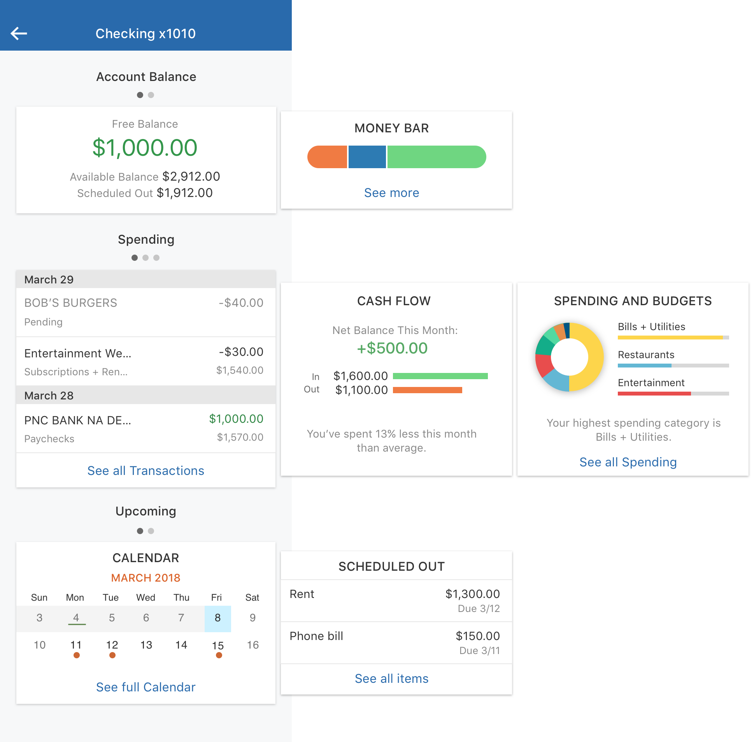Select second Upcoming carousel dot

(x=151, y=531)
